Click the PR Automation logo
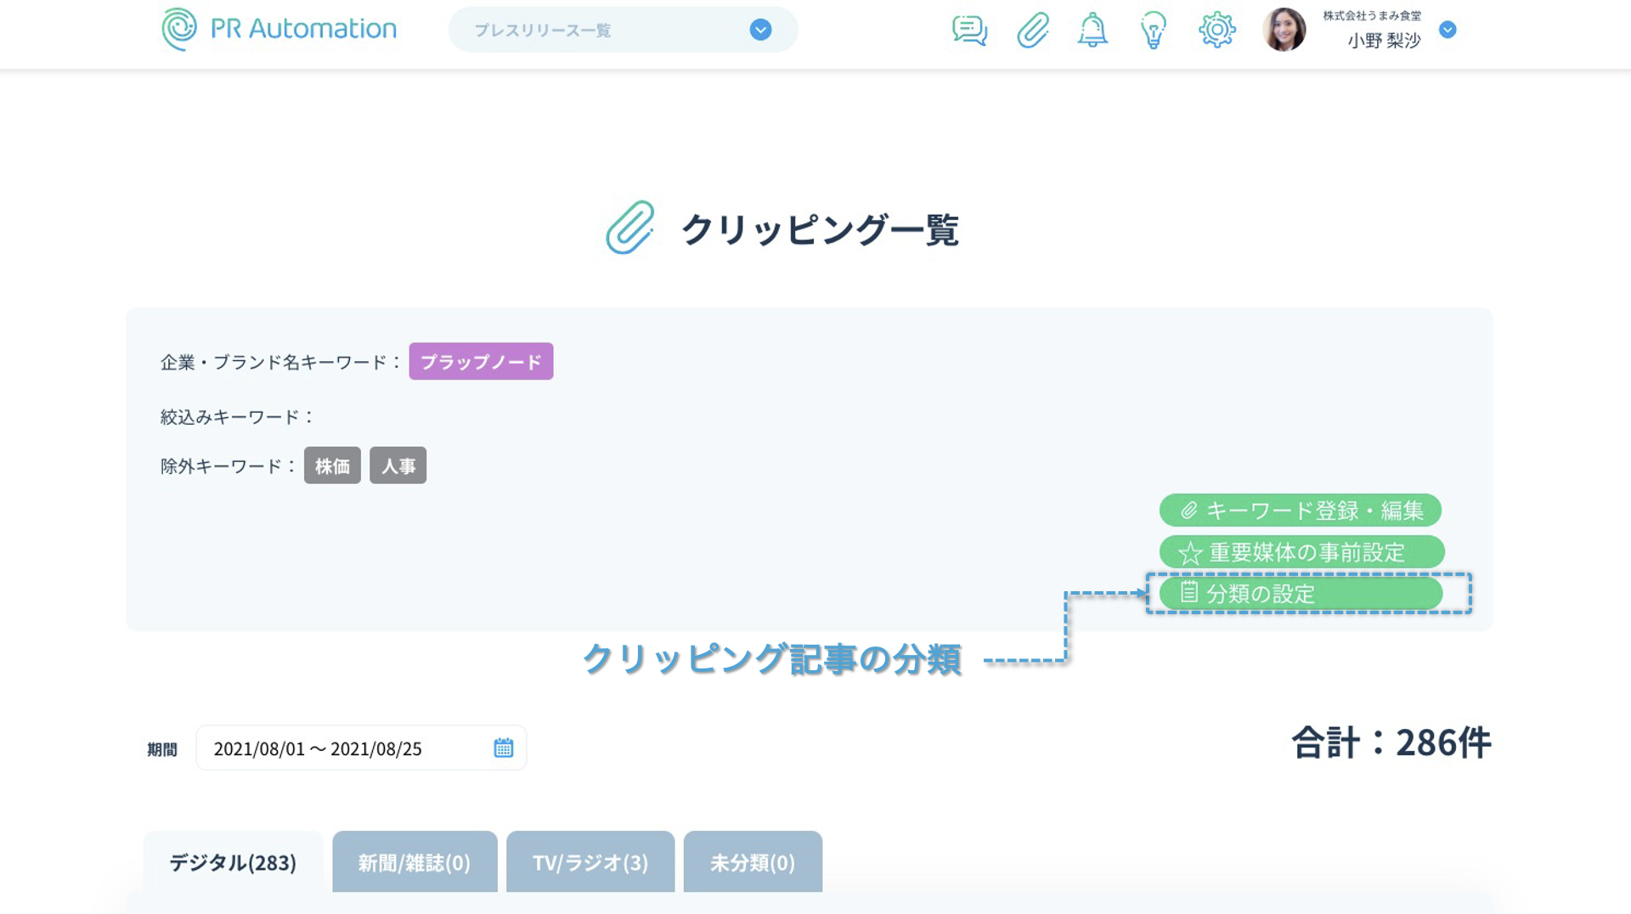 pyautogui.click(x=279, y=30)
